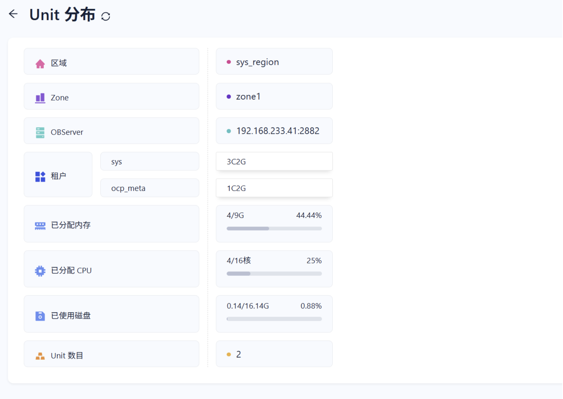Click the purple Zone bar-chart icon

40,98
